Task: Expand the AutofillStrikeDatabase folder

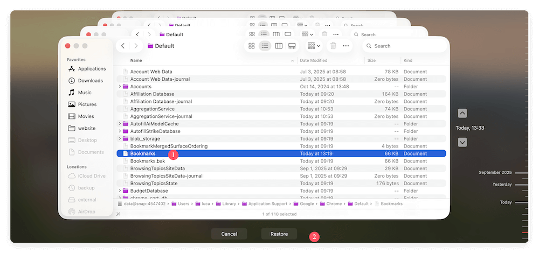Action: (x=120, y=131)
